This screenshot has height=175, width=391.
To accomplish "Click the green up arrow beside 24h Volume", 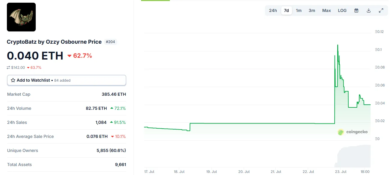I will click(112, 108).
